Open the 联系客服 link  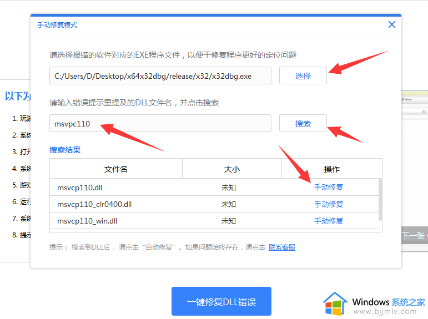(x=282, y=247)
